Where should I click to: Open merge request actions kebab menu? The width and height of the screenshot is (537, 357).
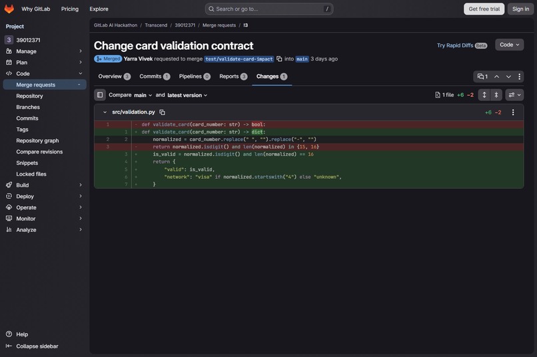coord(519,76)
